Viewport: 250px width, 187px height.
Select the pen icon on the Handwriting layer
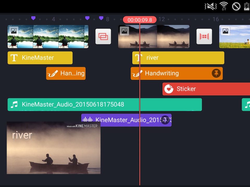click(137, 73)
